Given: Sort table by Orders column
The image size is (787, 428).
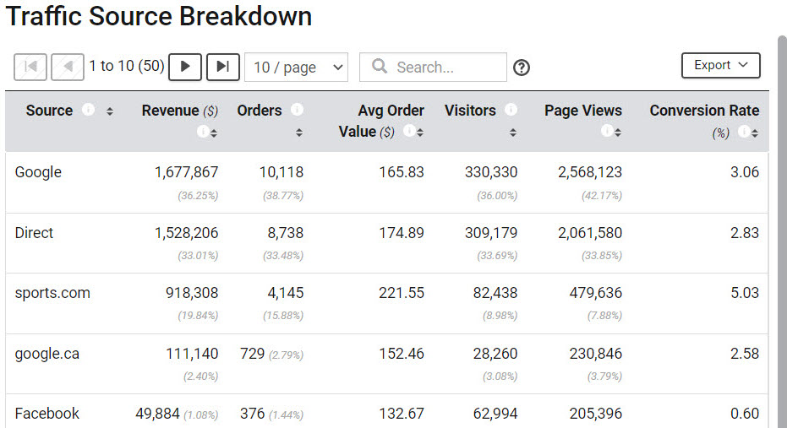Looking at the screenshot, I should pyautogui.click(x=299, y=133).
